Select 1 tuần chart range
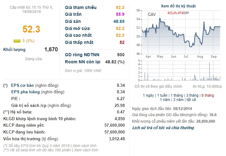This screenshot has width=226, height=156. click(162, 95)
